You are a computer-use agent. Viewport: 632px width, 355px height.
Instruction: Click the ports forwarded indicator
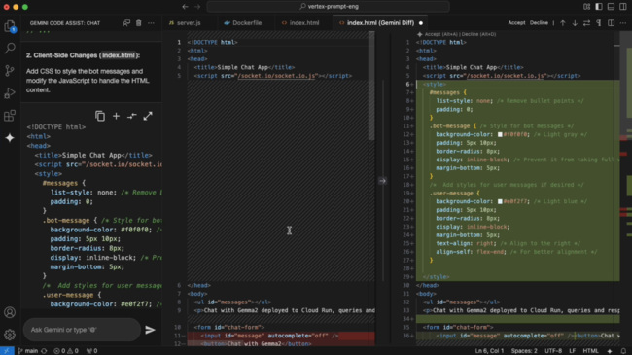92,351
